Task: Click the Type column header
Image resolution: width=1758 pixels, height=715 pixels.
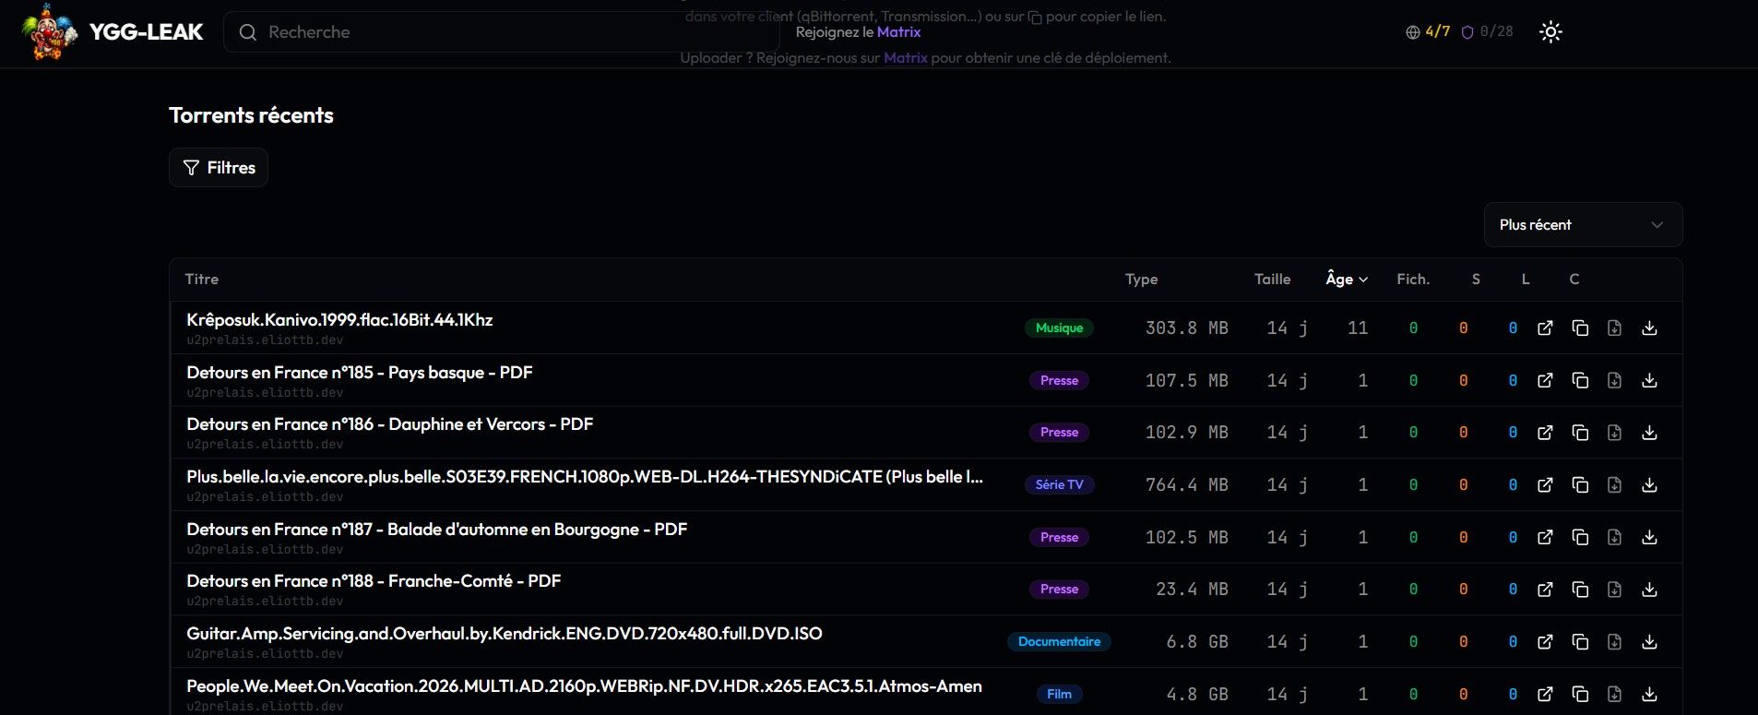Action: coord(1141,280)
